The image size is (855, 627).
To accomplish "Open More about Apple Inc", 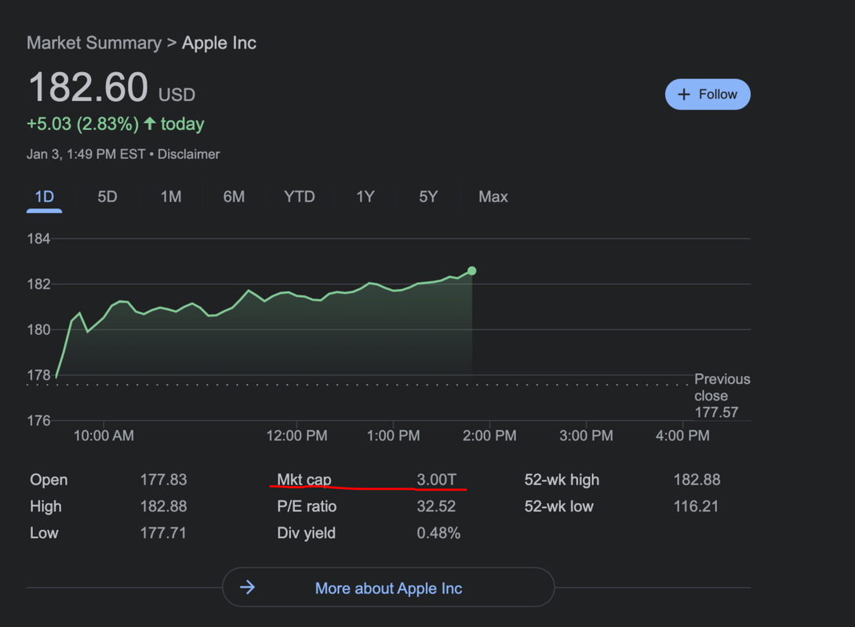I will 388,588.
